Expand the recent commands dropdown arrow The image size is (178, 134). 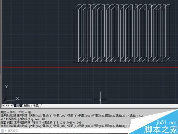(x=5, y=131)
